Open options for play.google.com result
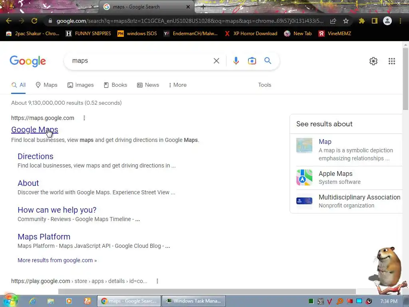The image size is (409, 307). point(157,281)
